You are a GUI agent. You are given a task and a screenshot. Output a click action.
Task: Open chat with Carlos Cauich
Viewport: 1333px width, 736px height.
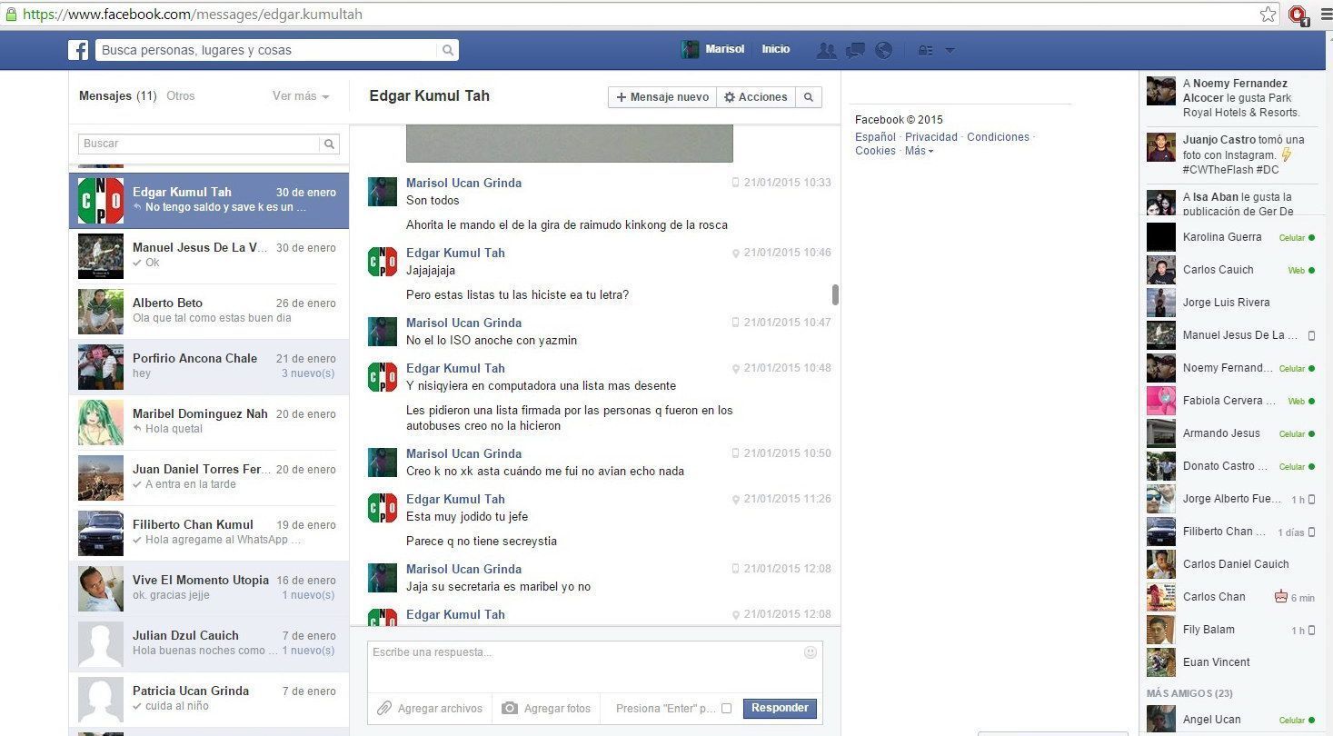1231,270
